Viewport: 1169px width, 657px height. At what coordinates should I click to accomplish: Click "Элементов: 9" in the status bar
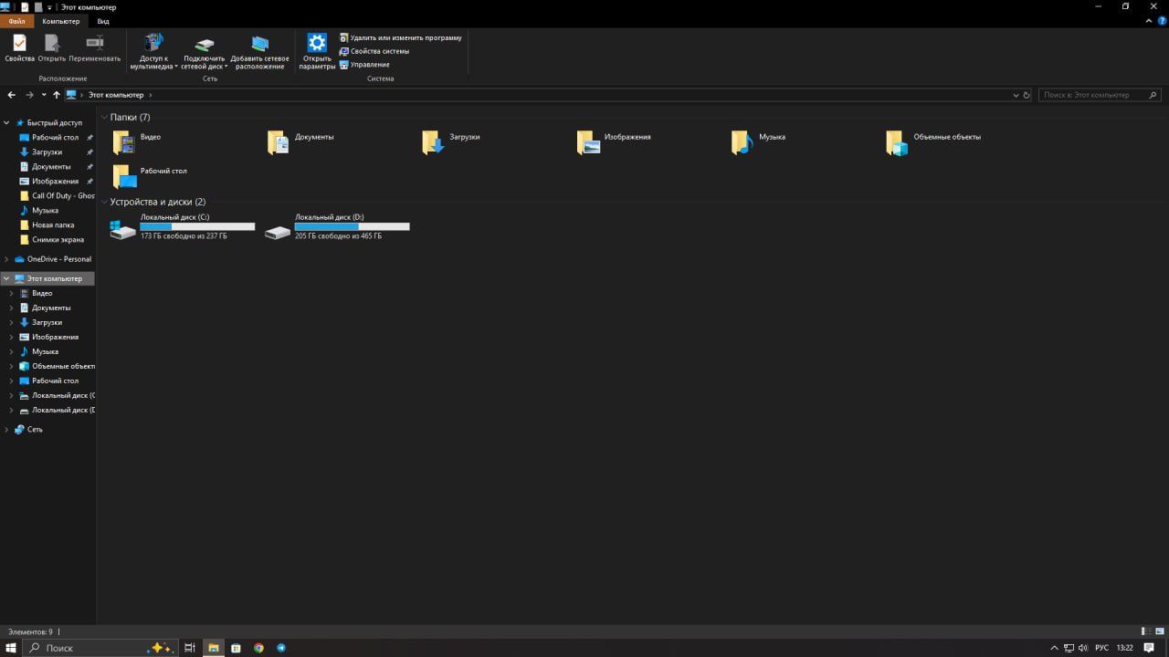tap(30, 631)
